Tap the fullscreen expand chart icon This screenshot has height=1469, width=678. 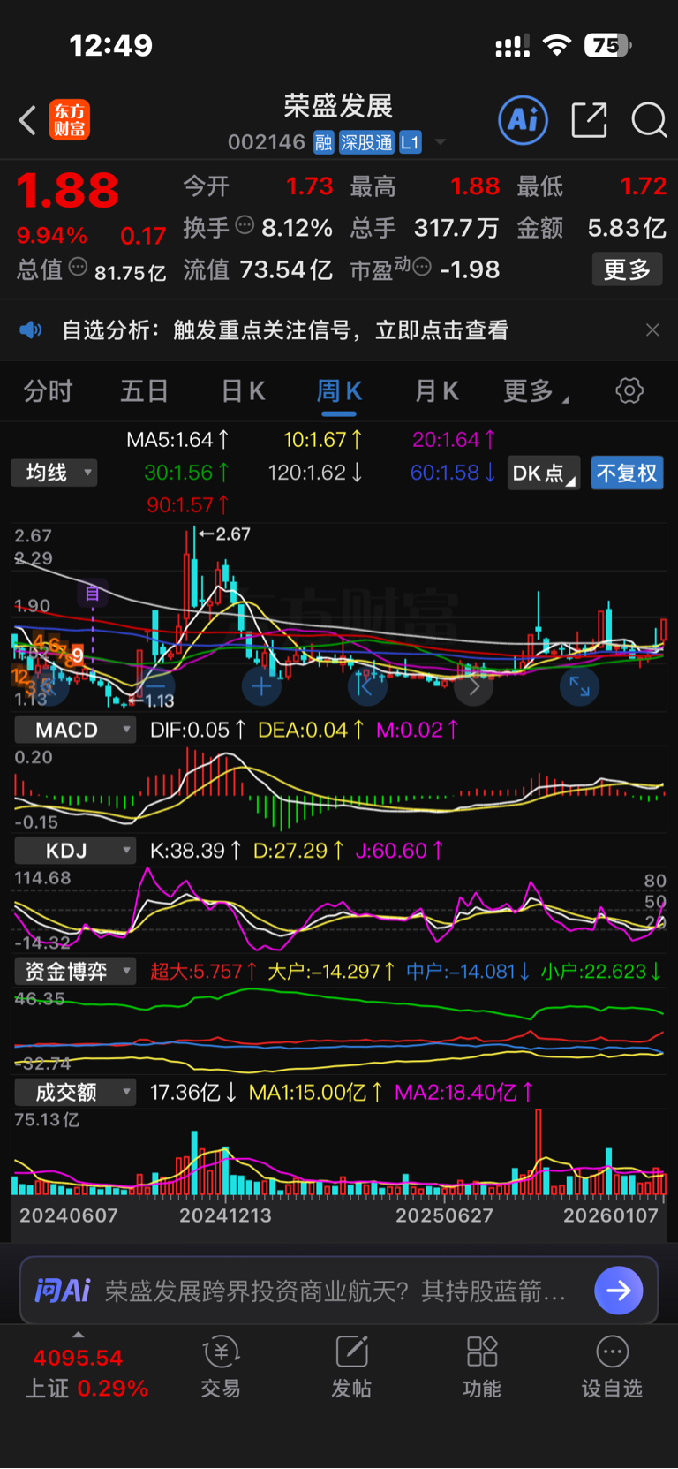tap(579, 686)
